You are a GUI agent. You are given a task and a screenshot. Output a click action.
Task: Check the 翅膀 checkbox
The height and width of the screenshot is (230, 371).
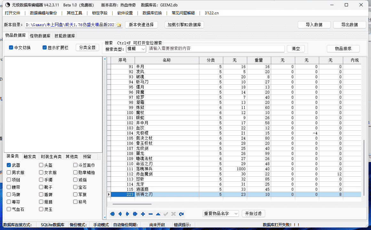[41, 202]
